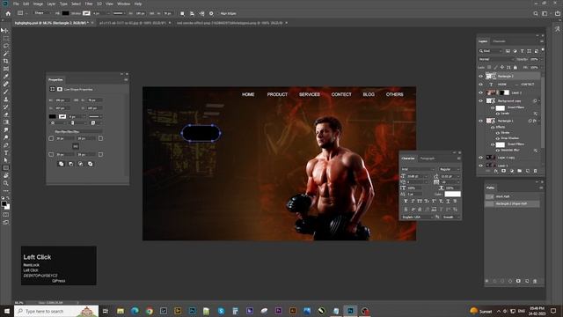This screenshot has width=563, height=317.
Task: Create a new layer in Layers panel
Action: [527, 171]
